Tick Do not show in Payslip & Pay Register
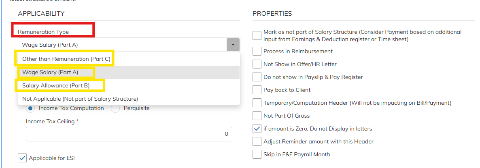The height and width of the screenshot is (168, 480). coord(257,77)
